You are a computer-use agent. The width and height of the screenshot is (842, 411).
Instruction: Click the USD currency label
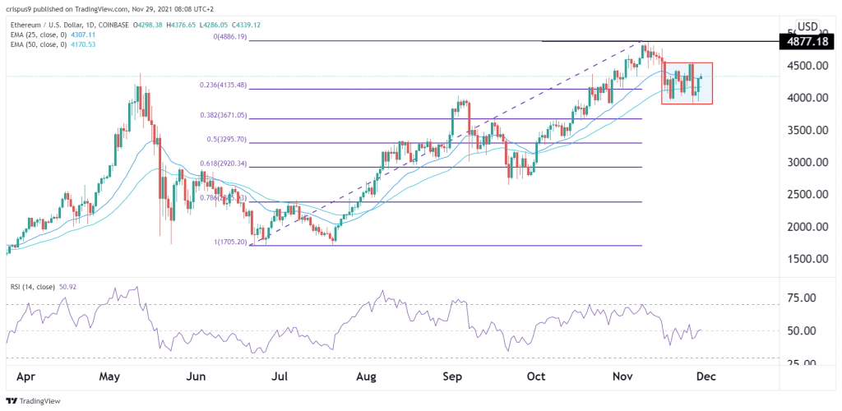807,26
